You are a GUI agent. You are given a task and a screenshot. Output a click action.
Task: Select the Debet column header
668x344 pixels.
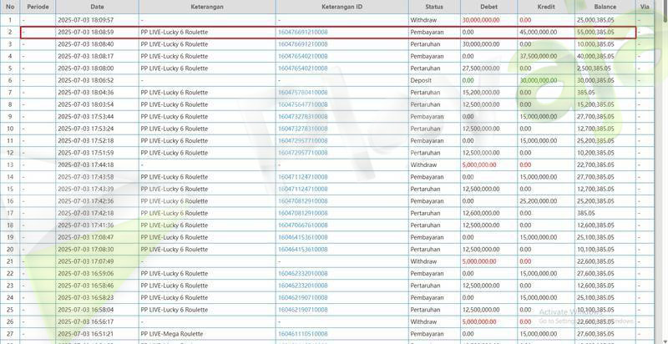coord(488,7)
